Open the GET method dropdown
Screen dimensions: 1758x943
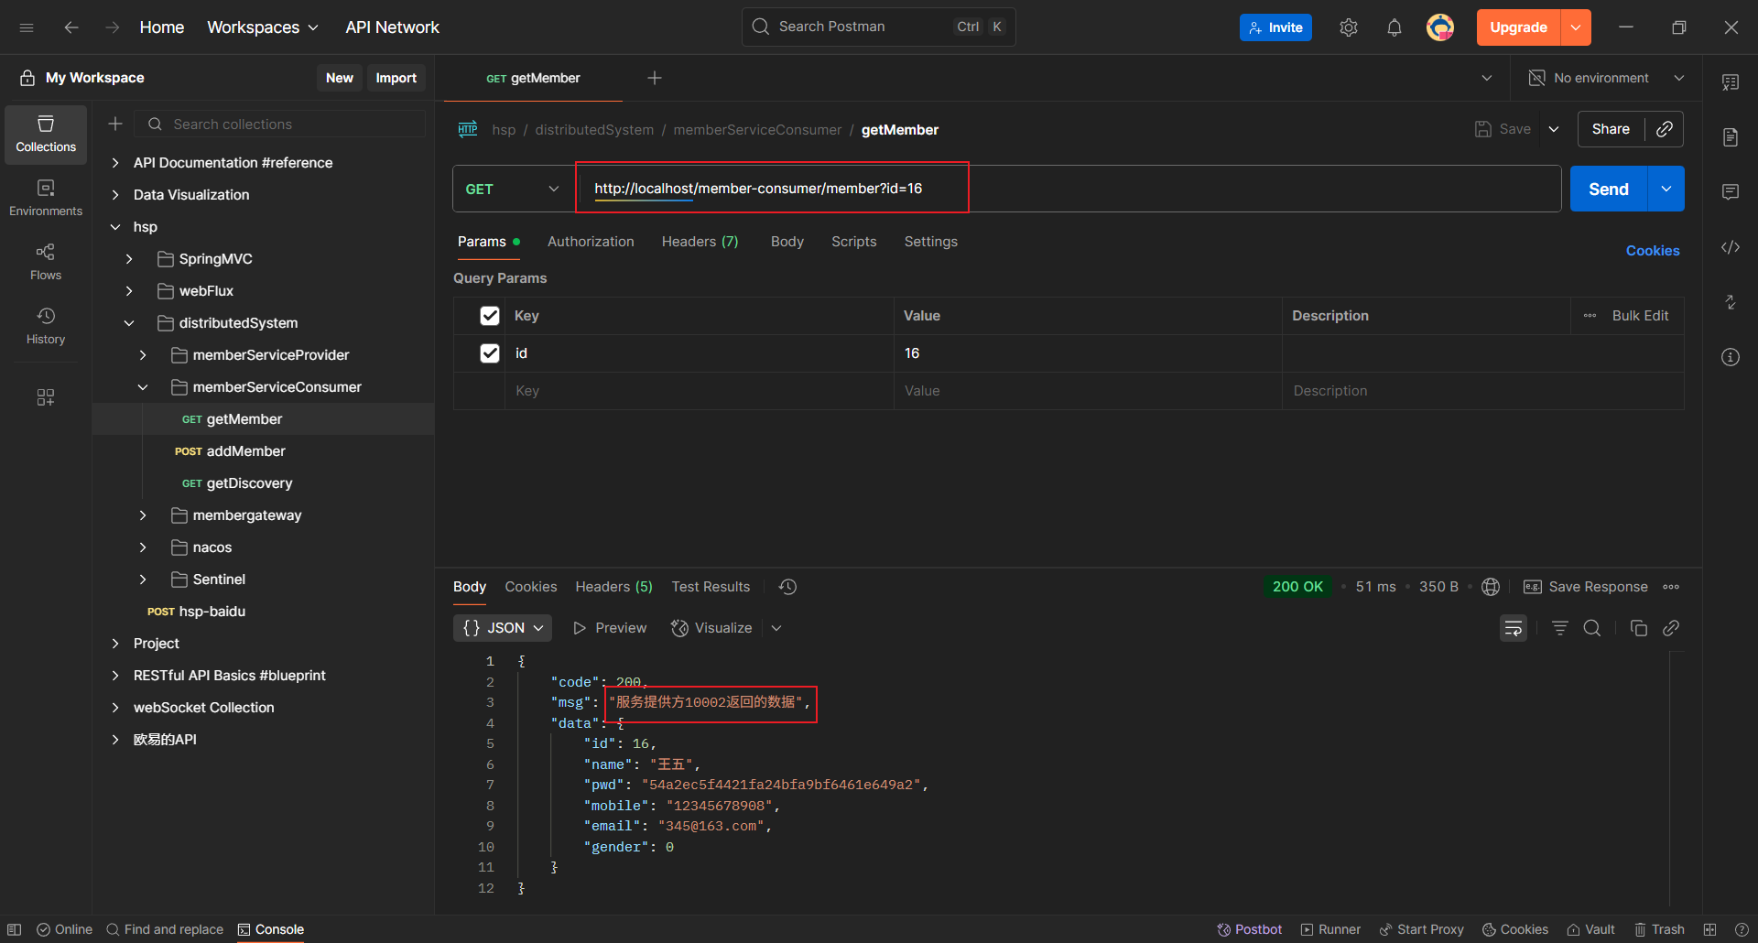click(512, 189)
